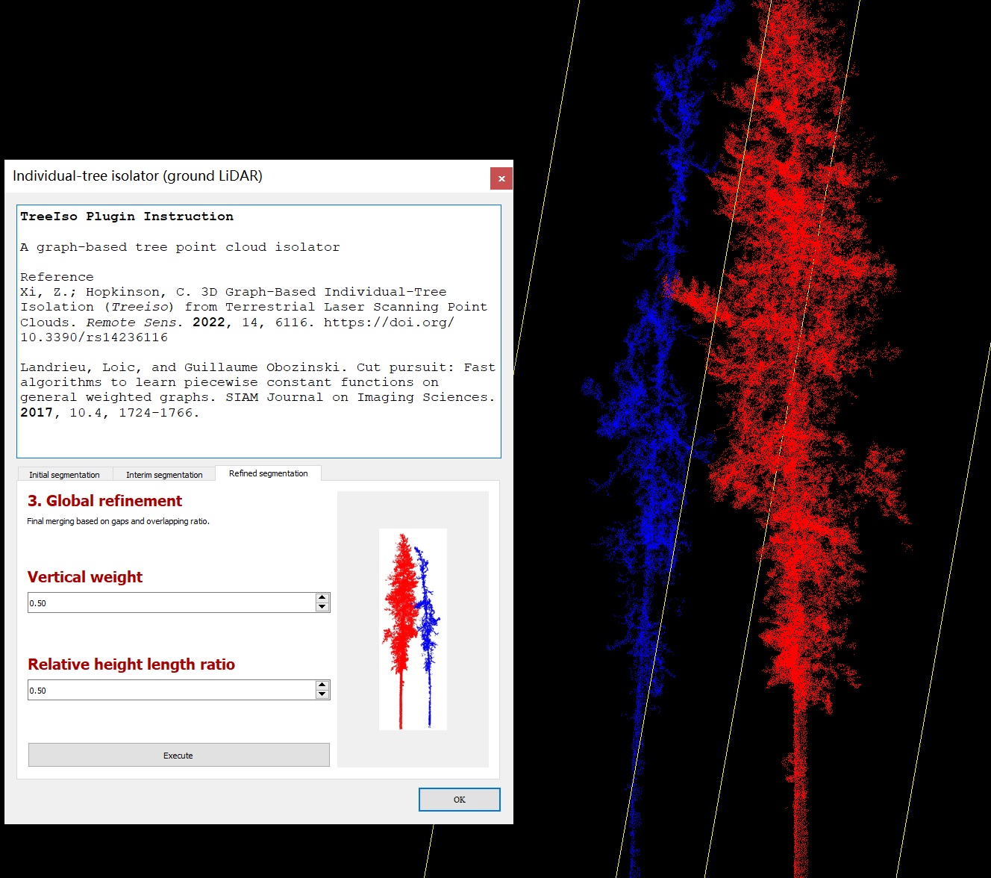The height and width of the screenshot is (878, 991).
Task: Decrease Vertical weight with down arrow
Action: click(x=322, y=607)
